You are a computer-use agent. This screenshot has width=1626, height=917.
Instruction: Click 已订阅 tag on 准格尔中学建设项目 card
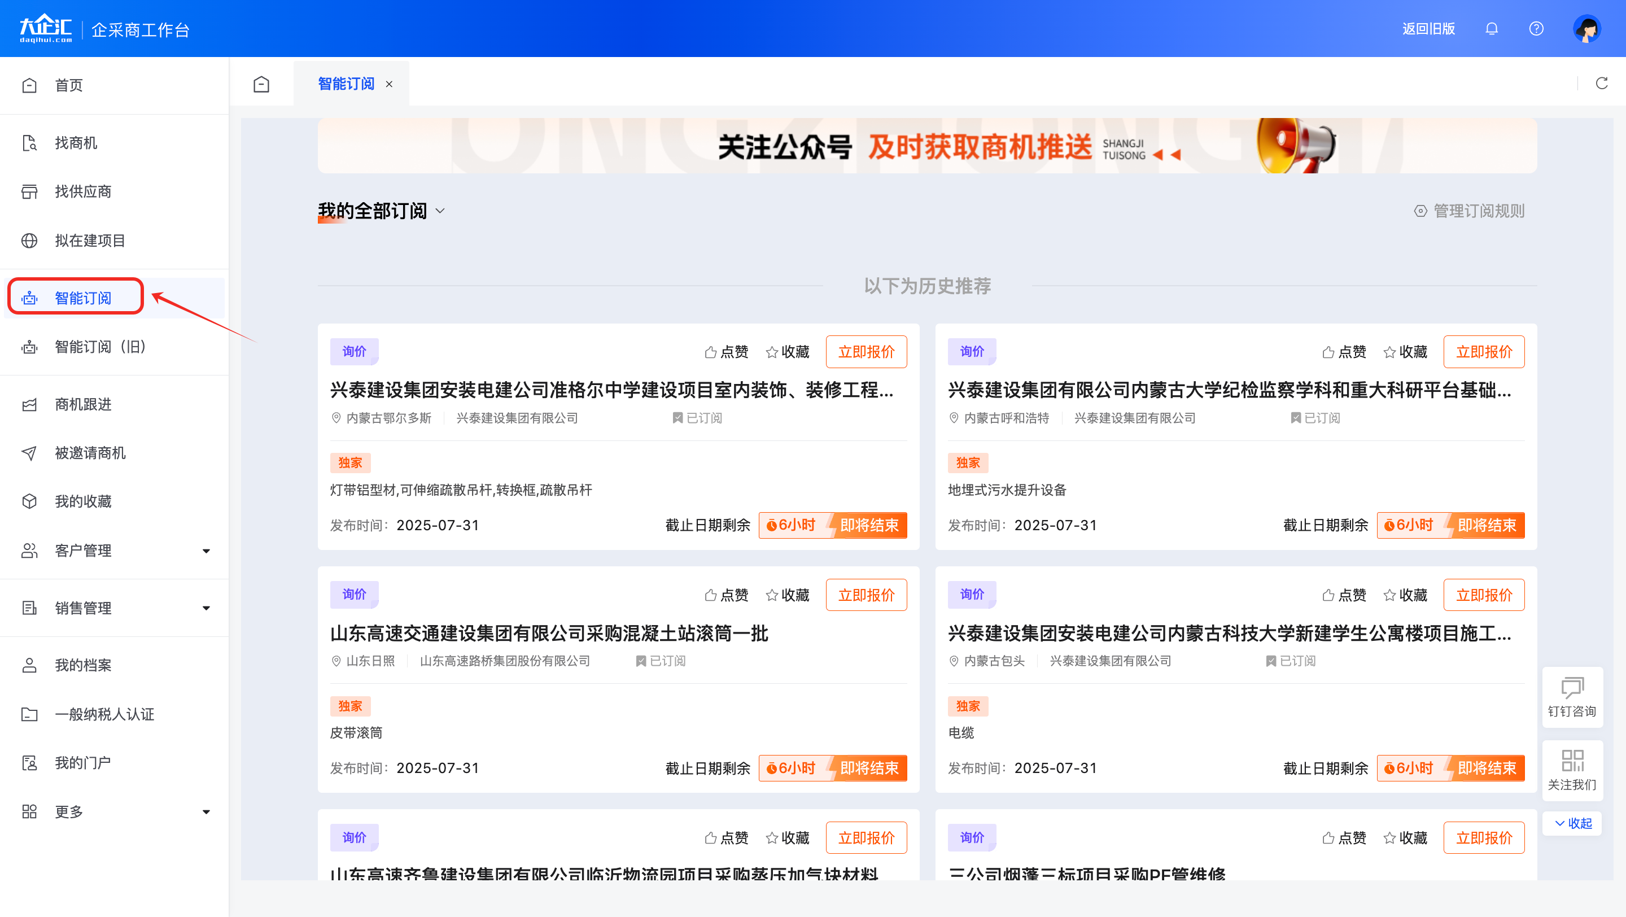[697, 418]
